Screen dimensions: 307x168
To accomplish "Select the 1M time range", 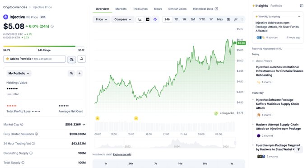I will 184,19.
